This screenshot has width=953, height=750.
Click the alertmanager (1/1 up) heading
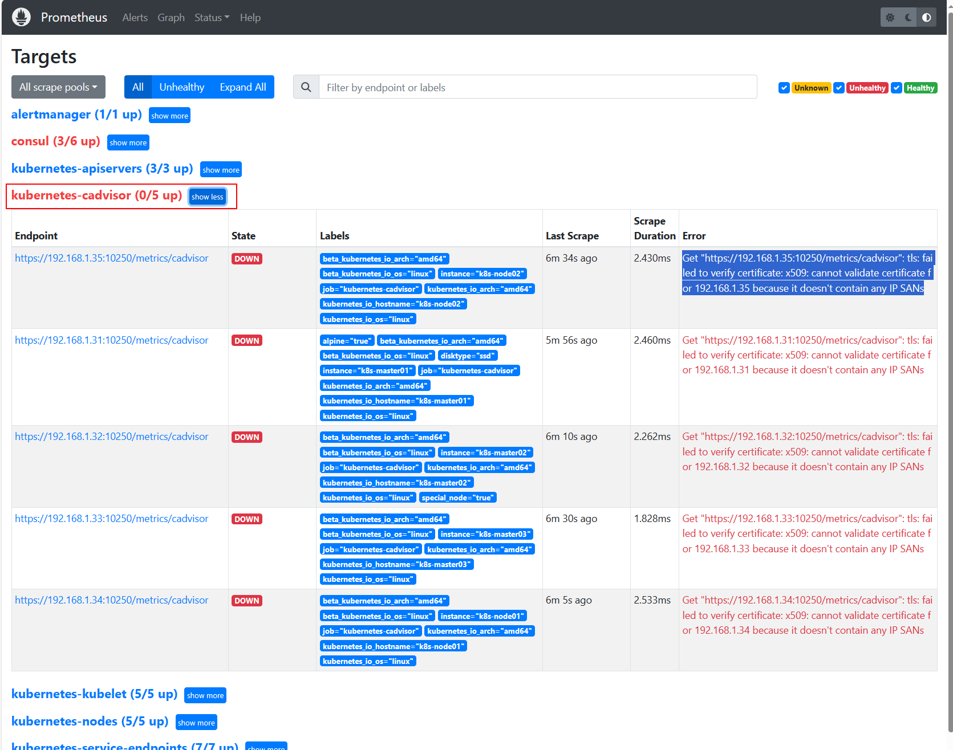[x=76, y=115]
